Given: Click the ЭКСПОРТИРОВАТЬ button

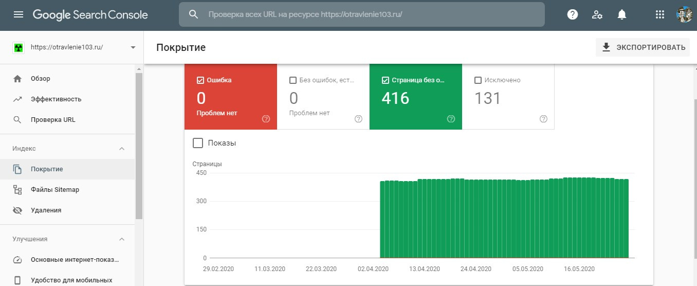Looking at the screenshot, I should [x=643, y=47].
